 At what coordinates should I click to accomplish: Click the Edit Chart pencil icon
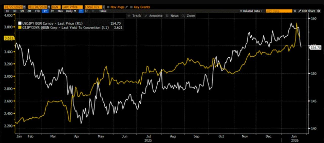click(300, 11)
